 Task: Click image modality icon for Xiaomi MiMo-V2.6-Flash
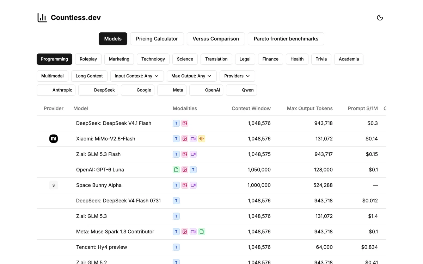(x=185, y=139)
